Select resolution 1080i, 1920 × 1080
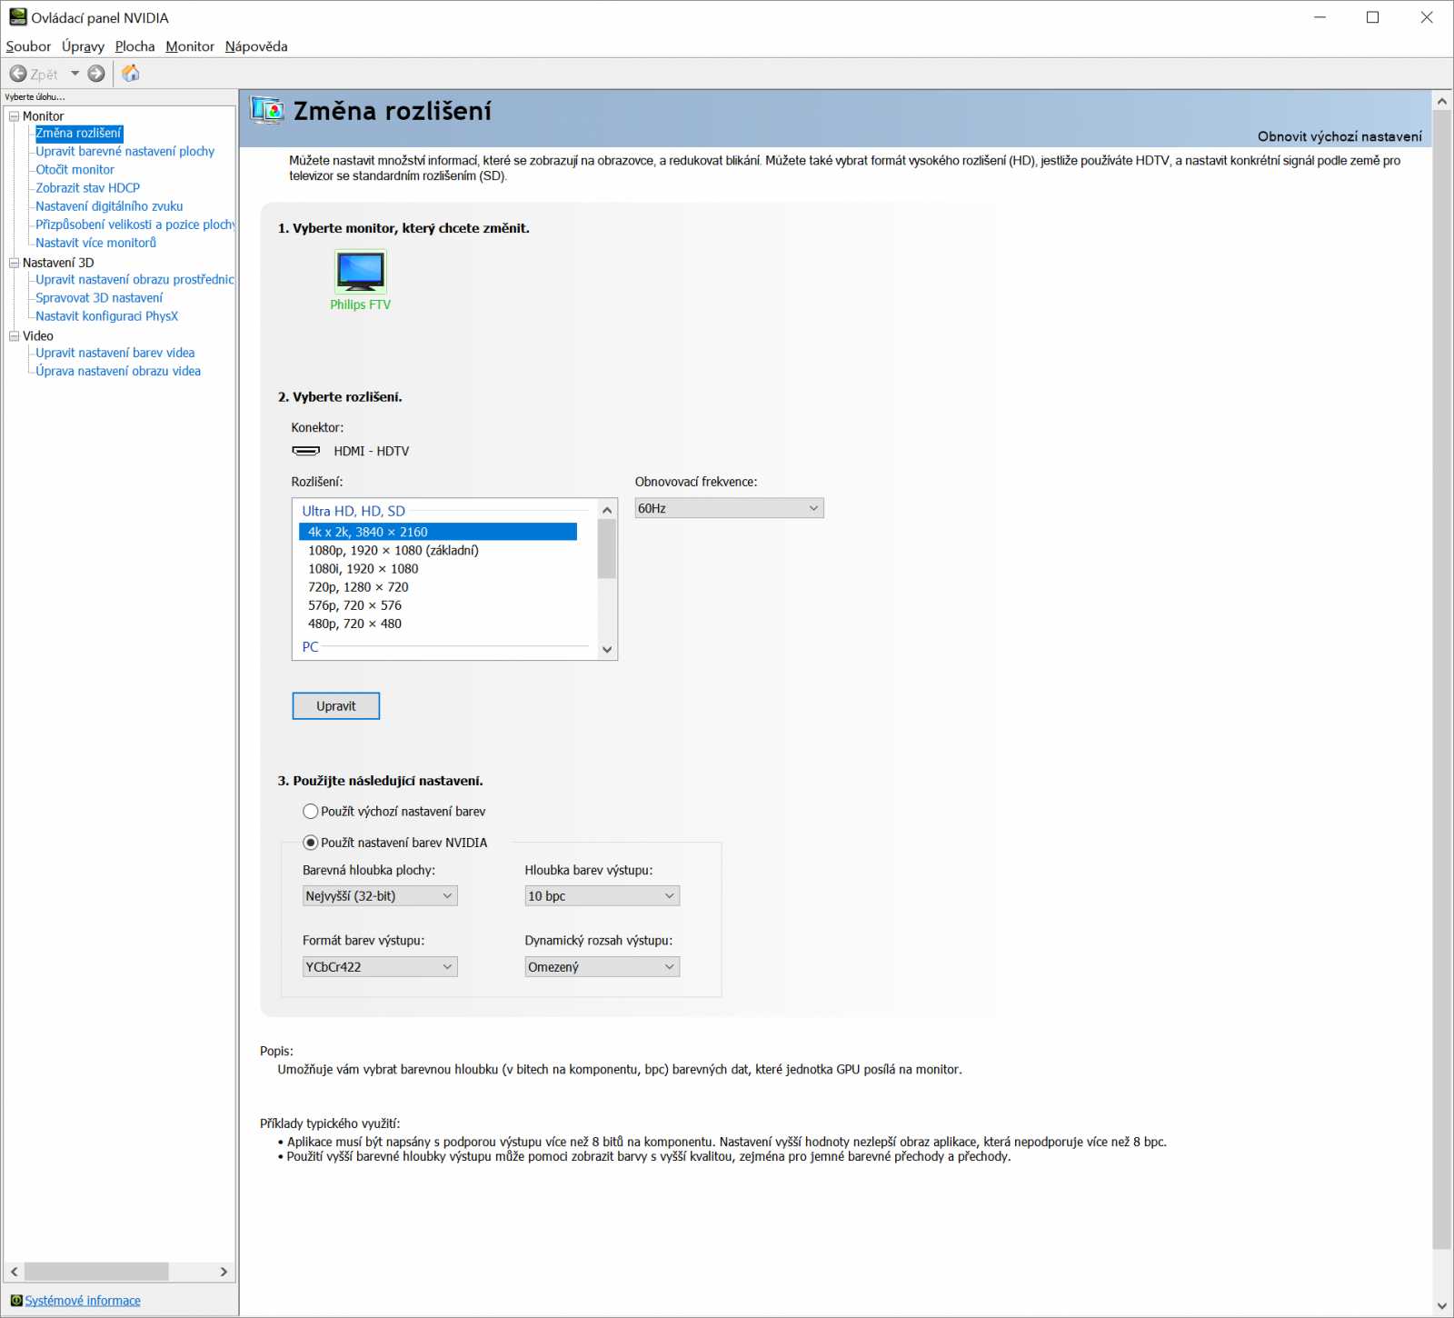 click(x=363, y=569)
